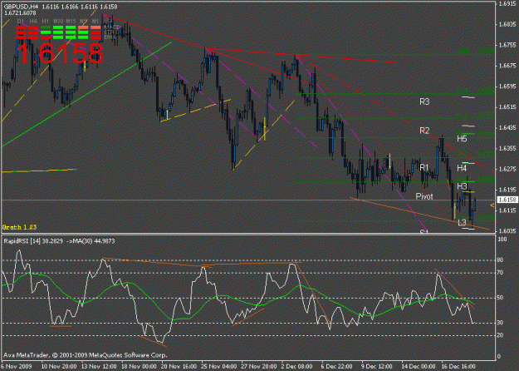Click the 6 Dec 22:00 time axis label
The width and height of the screenshot is (519, 371).
[x=337, y=366]
